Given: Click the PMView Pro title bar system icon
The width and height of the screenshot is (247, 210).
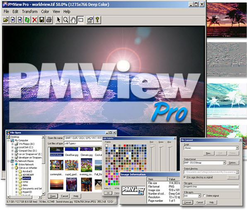Looking at the screenshot, I should (5, 4).
